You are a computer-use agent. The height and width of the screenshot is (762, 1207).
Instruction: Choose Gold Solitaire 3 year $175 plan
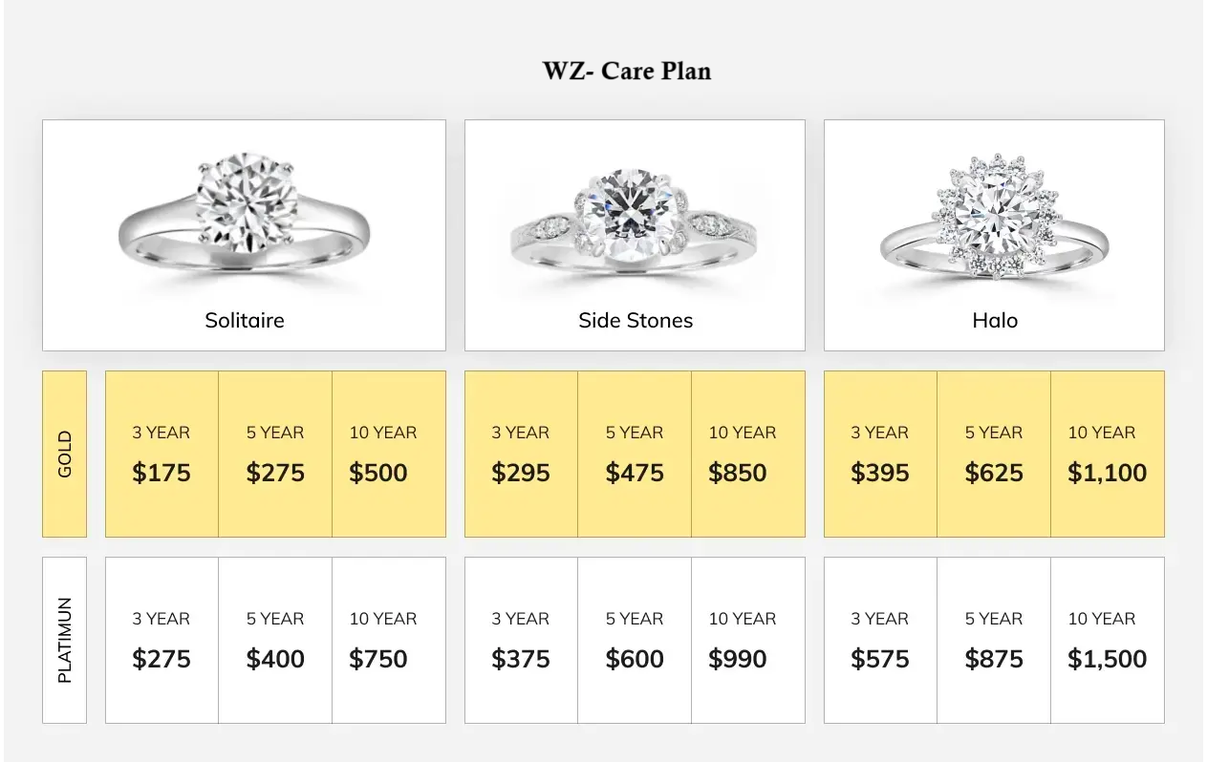click(162, 454)
